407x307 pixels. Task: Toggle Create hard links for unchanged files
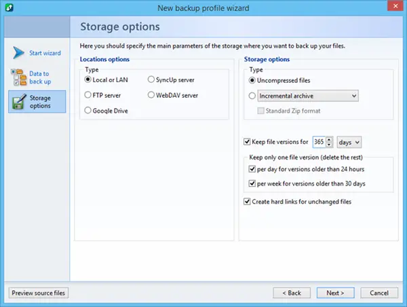click(246, 202)
